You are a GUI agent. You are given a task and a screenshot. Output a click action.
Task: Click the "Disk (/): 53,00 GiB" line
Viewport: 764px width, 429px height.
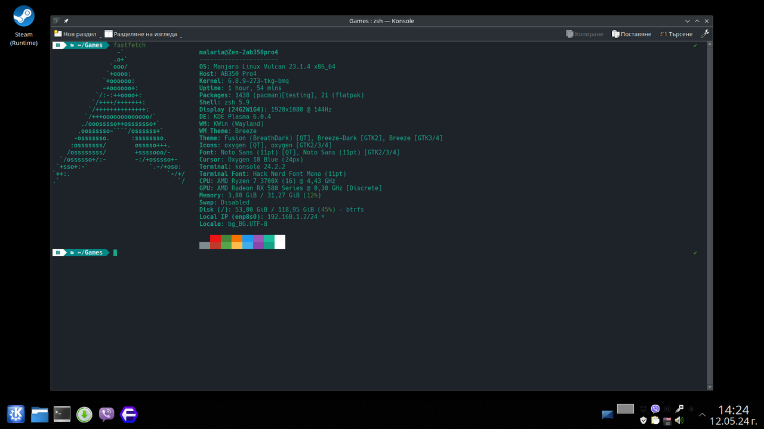click(x=282, y=210)
